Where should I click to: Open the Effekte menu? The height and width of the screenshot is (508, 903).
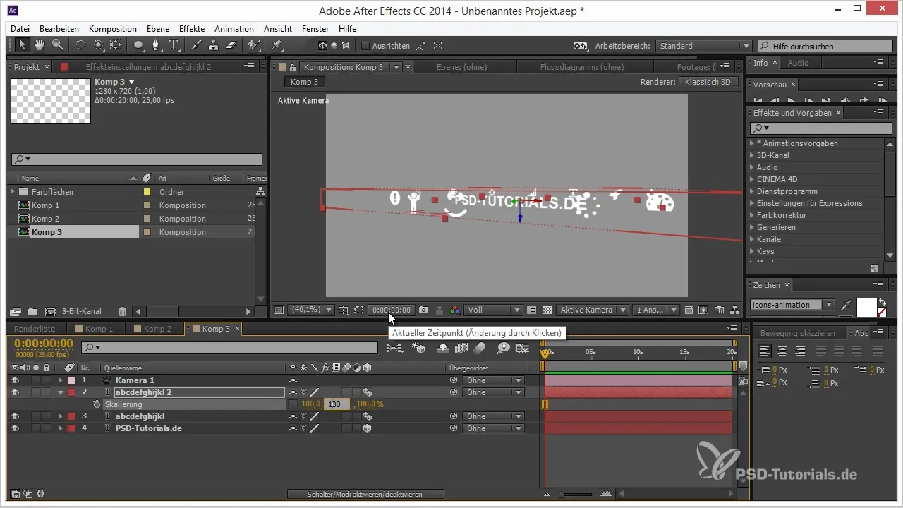click(192, 29)
